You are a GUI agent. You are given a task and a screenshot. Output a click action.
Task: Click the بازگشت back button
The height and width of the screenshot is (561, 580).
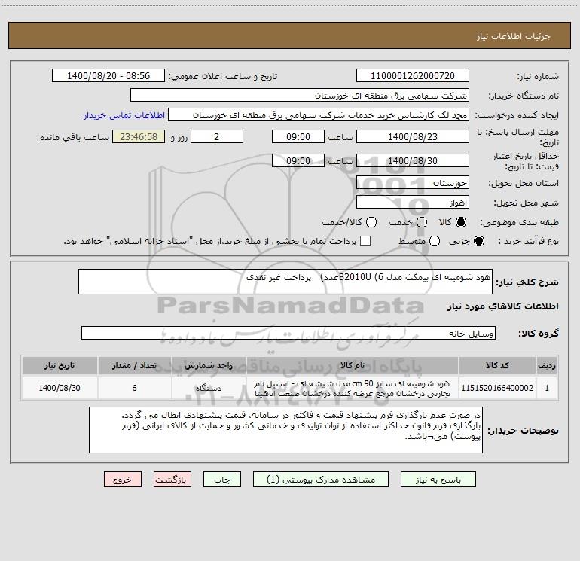(172, 479)
